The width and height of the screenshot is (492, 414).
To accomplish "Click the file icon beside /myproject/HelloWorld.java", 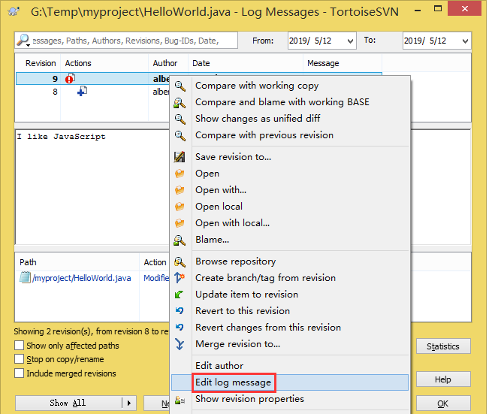I will [x=25, y=277].
